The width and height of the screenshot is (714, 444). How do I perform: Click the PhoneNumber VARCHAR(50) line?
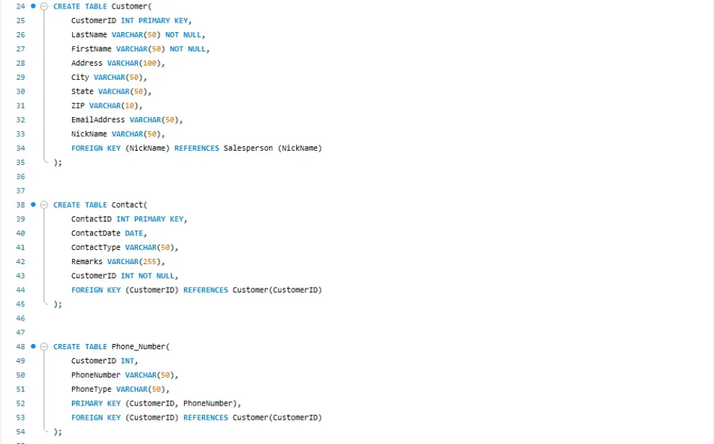coord(124,375)
